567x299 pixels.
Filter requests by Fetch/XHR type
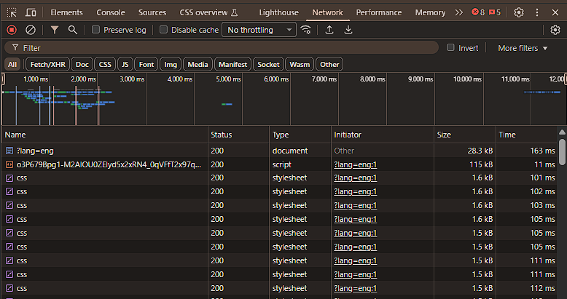[x=47, y=64]
